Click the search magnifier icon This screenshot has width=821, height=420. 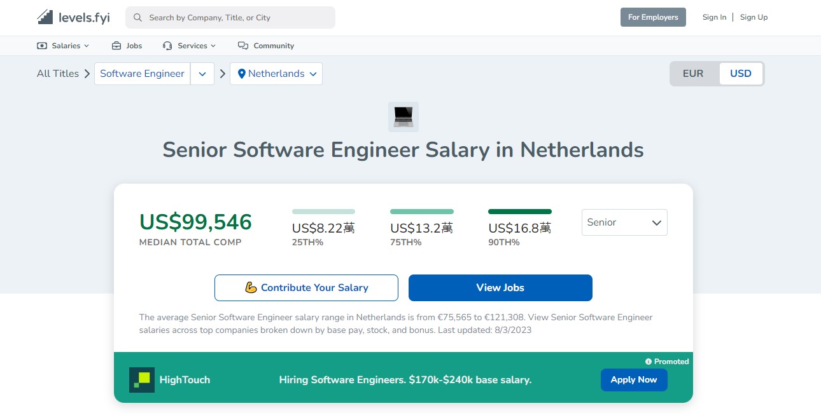point(137,18)
